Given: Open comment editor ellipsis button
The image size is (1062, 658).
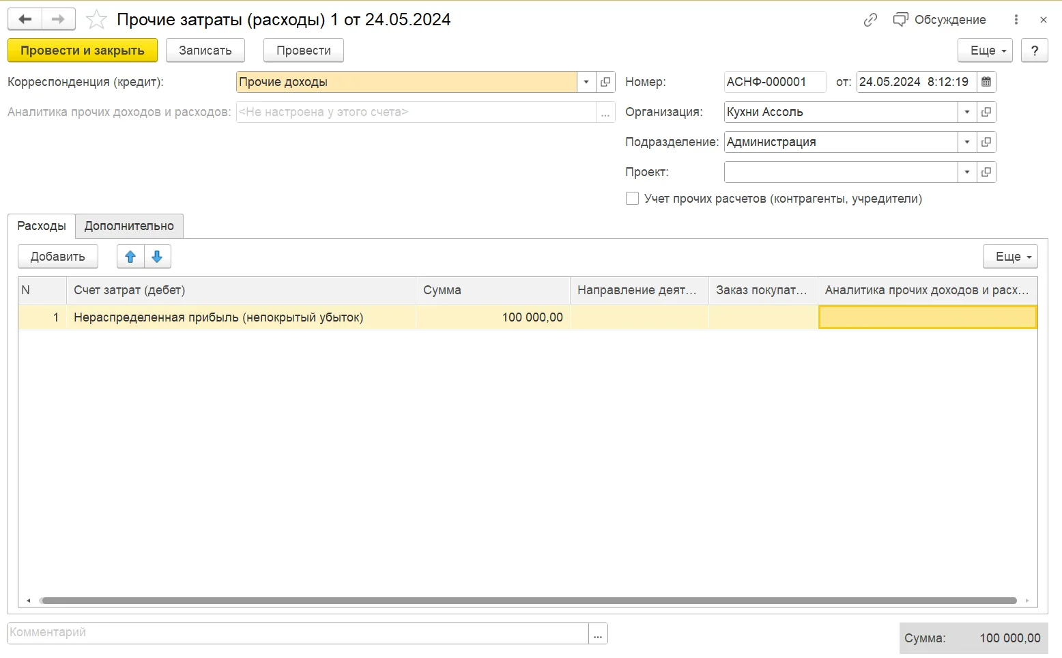Looking at the screenshot, I should click(598, 633).
